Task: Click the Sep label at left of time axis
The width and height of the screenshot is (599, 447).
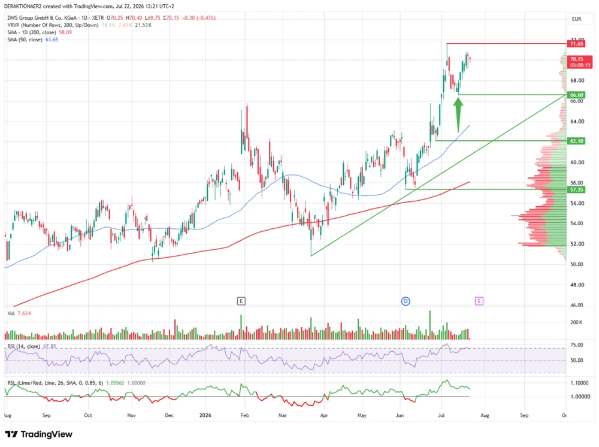Action: point(46,415)
